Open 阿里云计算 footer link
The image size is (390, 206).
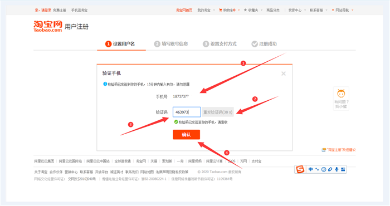[x=214, y=161]
